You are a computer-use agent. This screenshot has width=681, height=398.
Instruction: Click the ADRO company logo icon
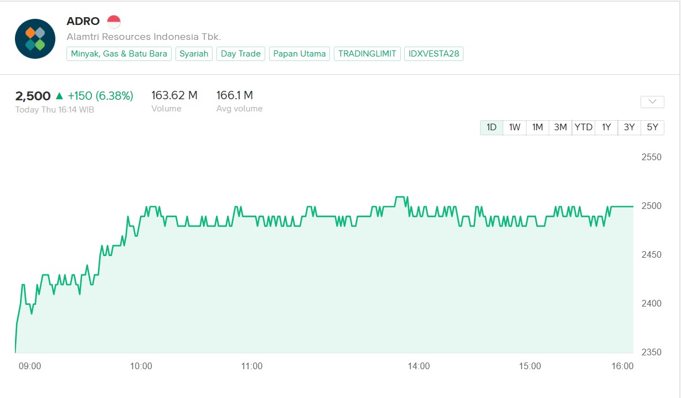pos(35,38)
